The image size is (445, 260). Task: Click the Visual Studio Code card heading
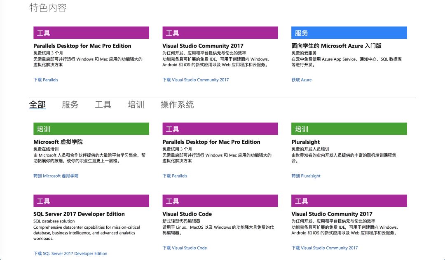[x=187, y=214]
